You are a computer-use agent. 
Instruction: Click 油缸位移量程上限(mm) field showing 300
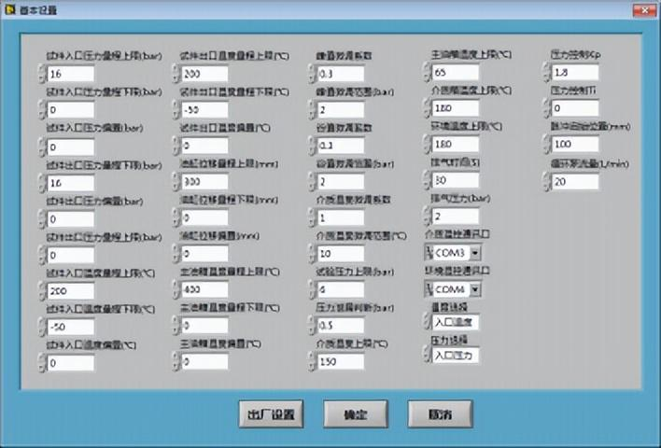click(x=204, y=182)
